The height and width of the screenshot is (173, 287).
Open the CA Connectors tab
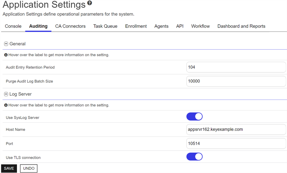pos(70,26)
